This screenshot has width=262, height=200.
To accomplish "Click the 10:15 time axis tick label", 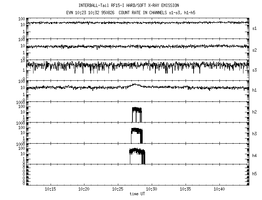I will tap(50, 189).
